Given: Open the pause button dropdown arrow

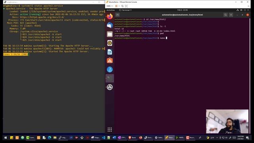Looking at the screenshot, I should point(119,6).
